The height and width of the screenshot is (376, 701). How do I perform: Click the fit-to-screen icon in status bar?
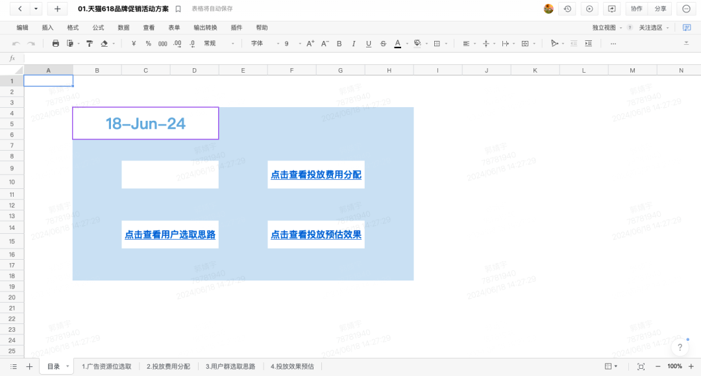click(641, 367)
